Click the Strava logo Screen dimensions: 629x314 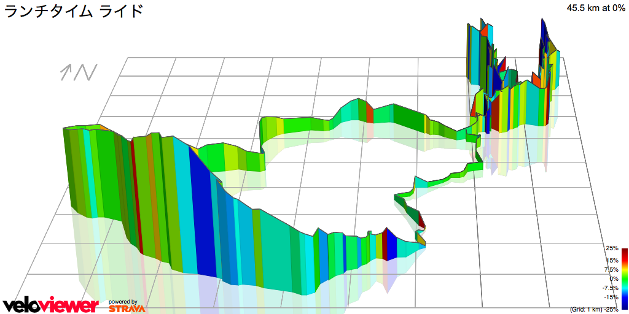pyautogui.click(x=127, y=308)
